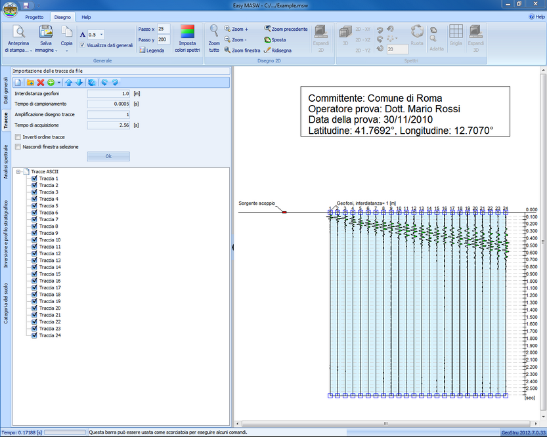547x437 pixels.
Task: Open the Analisi spettrale side tab
Action: (x=5, y=161)
